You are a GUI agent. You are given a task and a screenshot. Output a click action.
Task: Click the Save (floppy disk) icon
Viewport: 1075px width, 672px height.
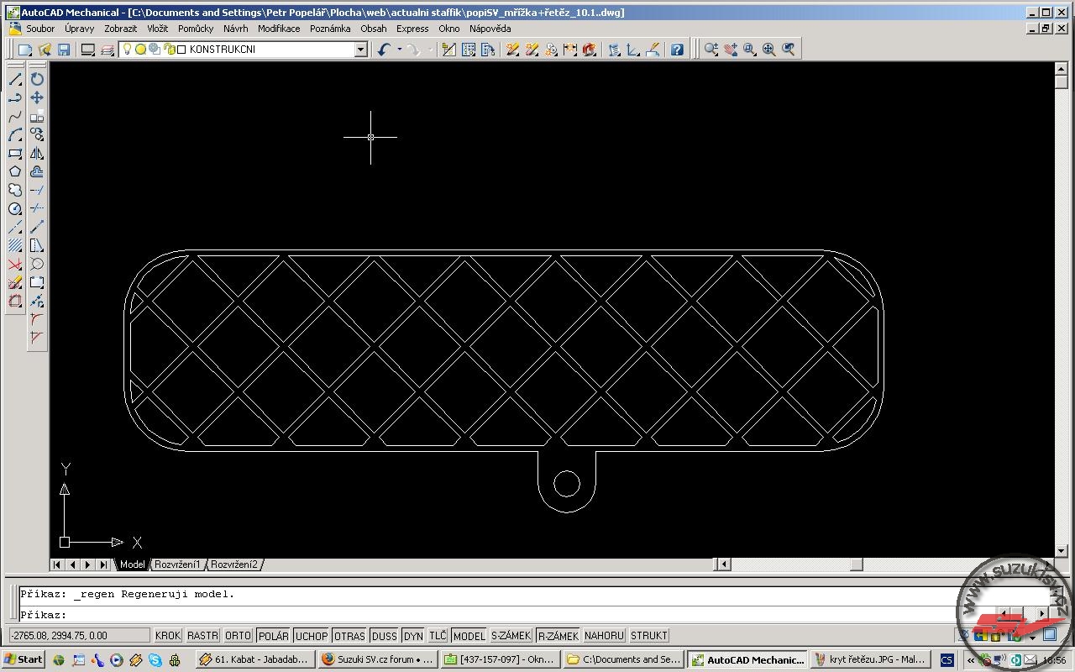click(64, 50)
